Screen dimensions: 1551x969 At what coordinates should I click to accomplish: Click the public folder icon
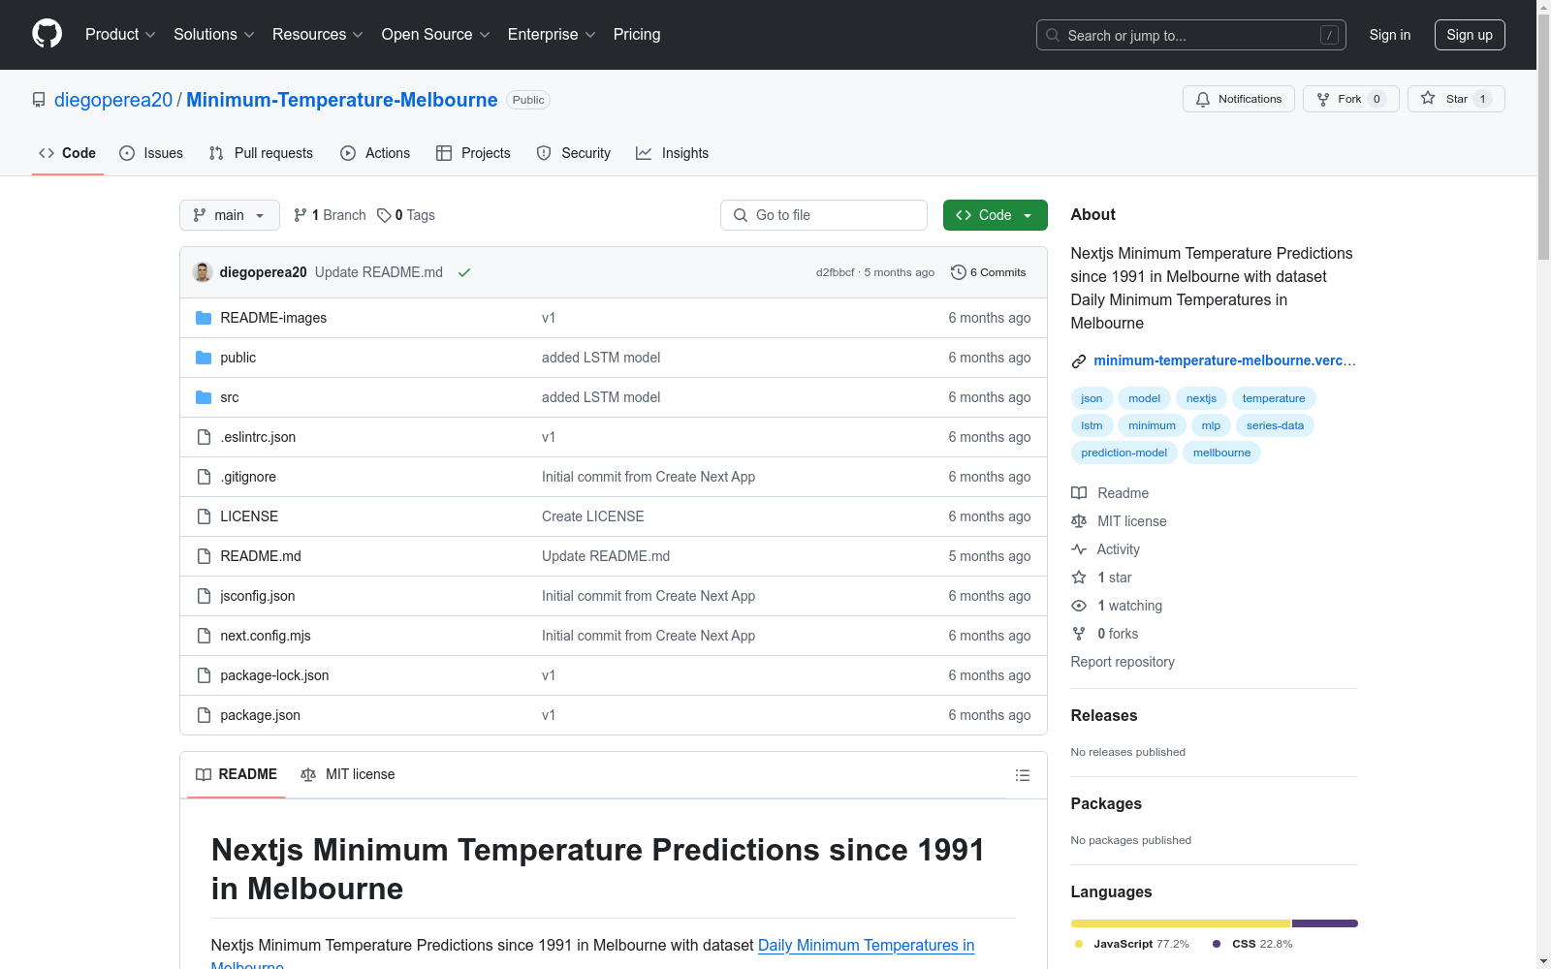click(204, 358)
